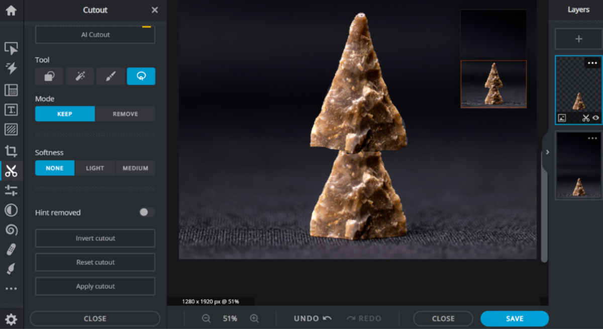This screenshot has width=603, height=329.
Task: Select the background layer thumbnail
Action: click(x=578, y=166)
